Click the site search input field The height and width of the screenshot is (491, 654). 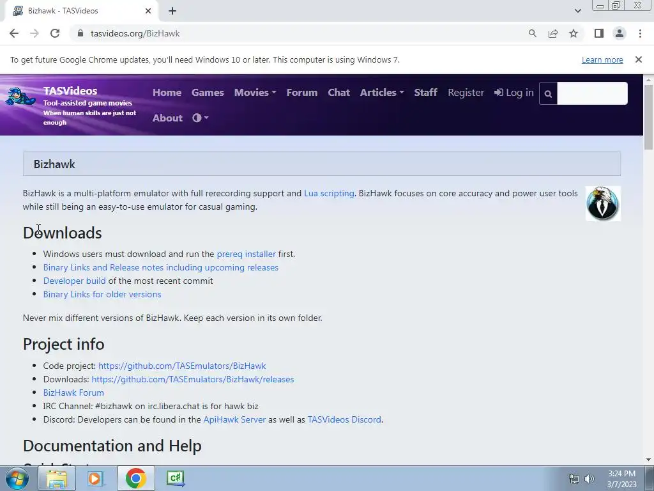tap(592, 93)
